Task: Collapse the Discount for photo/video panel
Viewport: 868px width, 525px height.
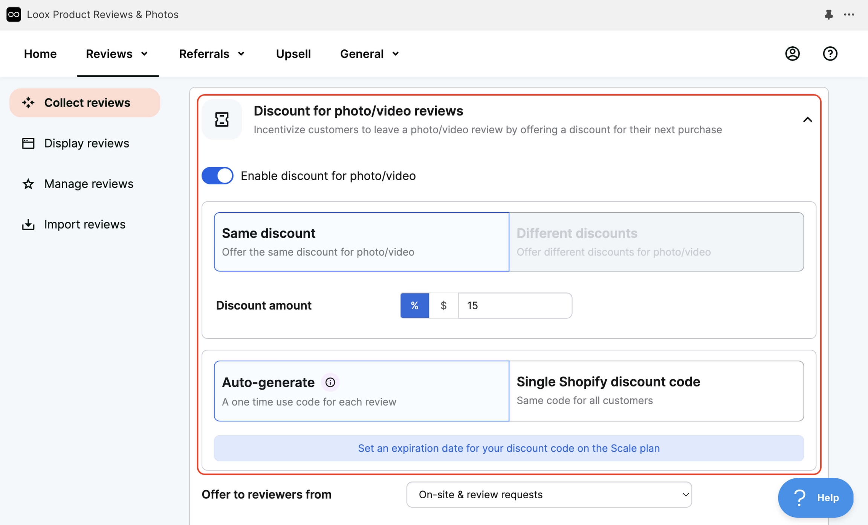Action: coord(808,119)
